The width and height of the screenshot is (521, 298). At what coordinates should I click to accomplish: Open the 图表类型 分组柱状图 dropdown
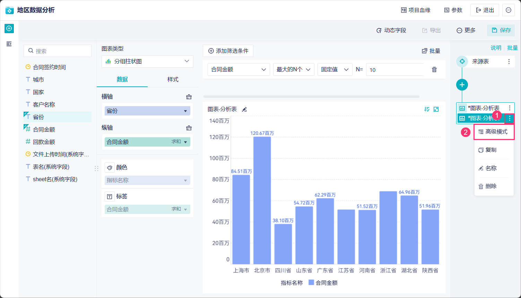(147, 61)
